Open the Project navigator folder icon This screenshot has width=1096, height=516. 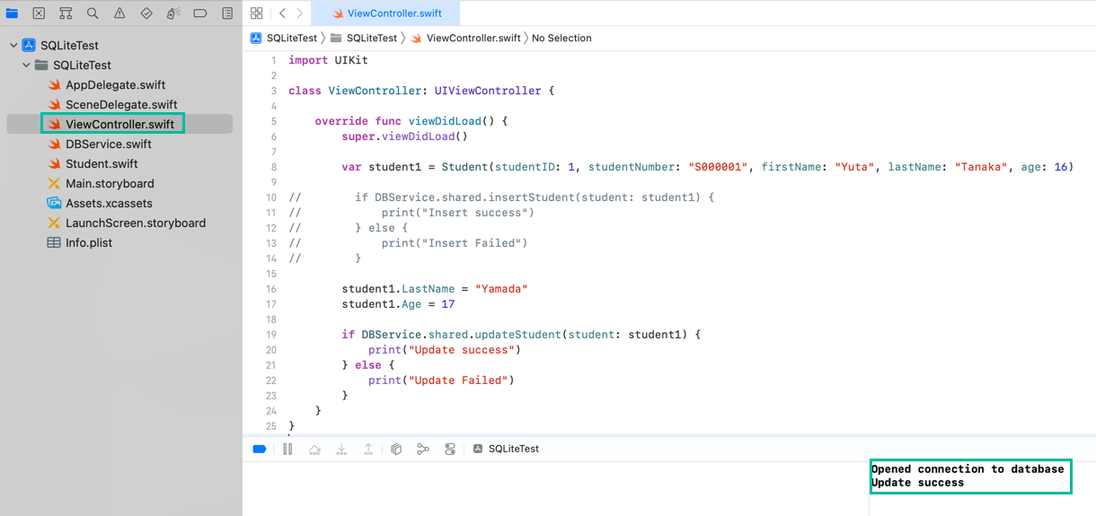(11, 13)
